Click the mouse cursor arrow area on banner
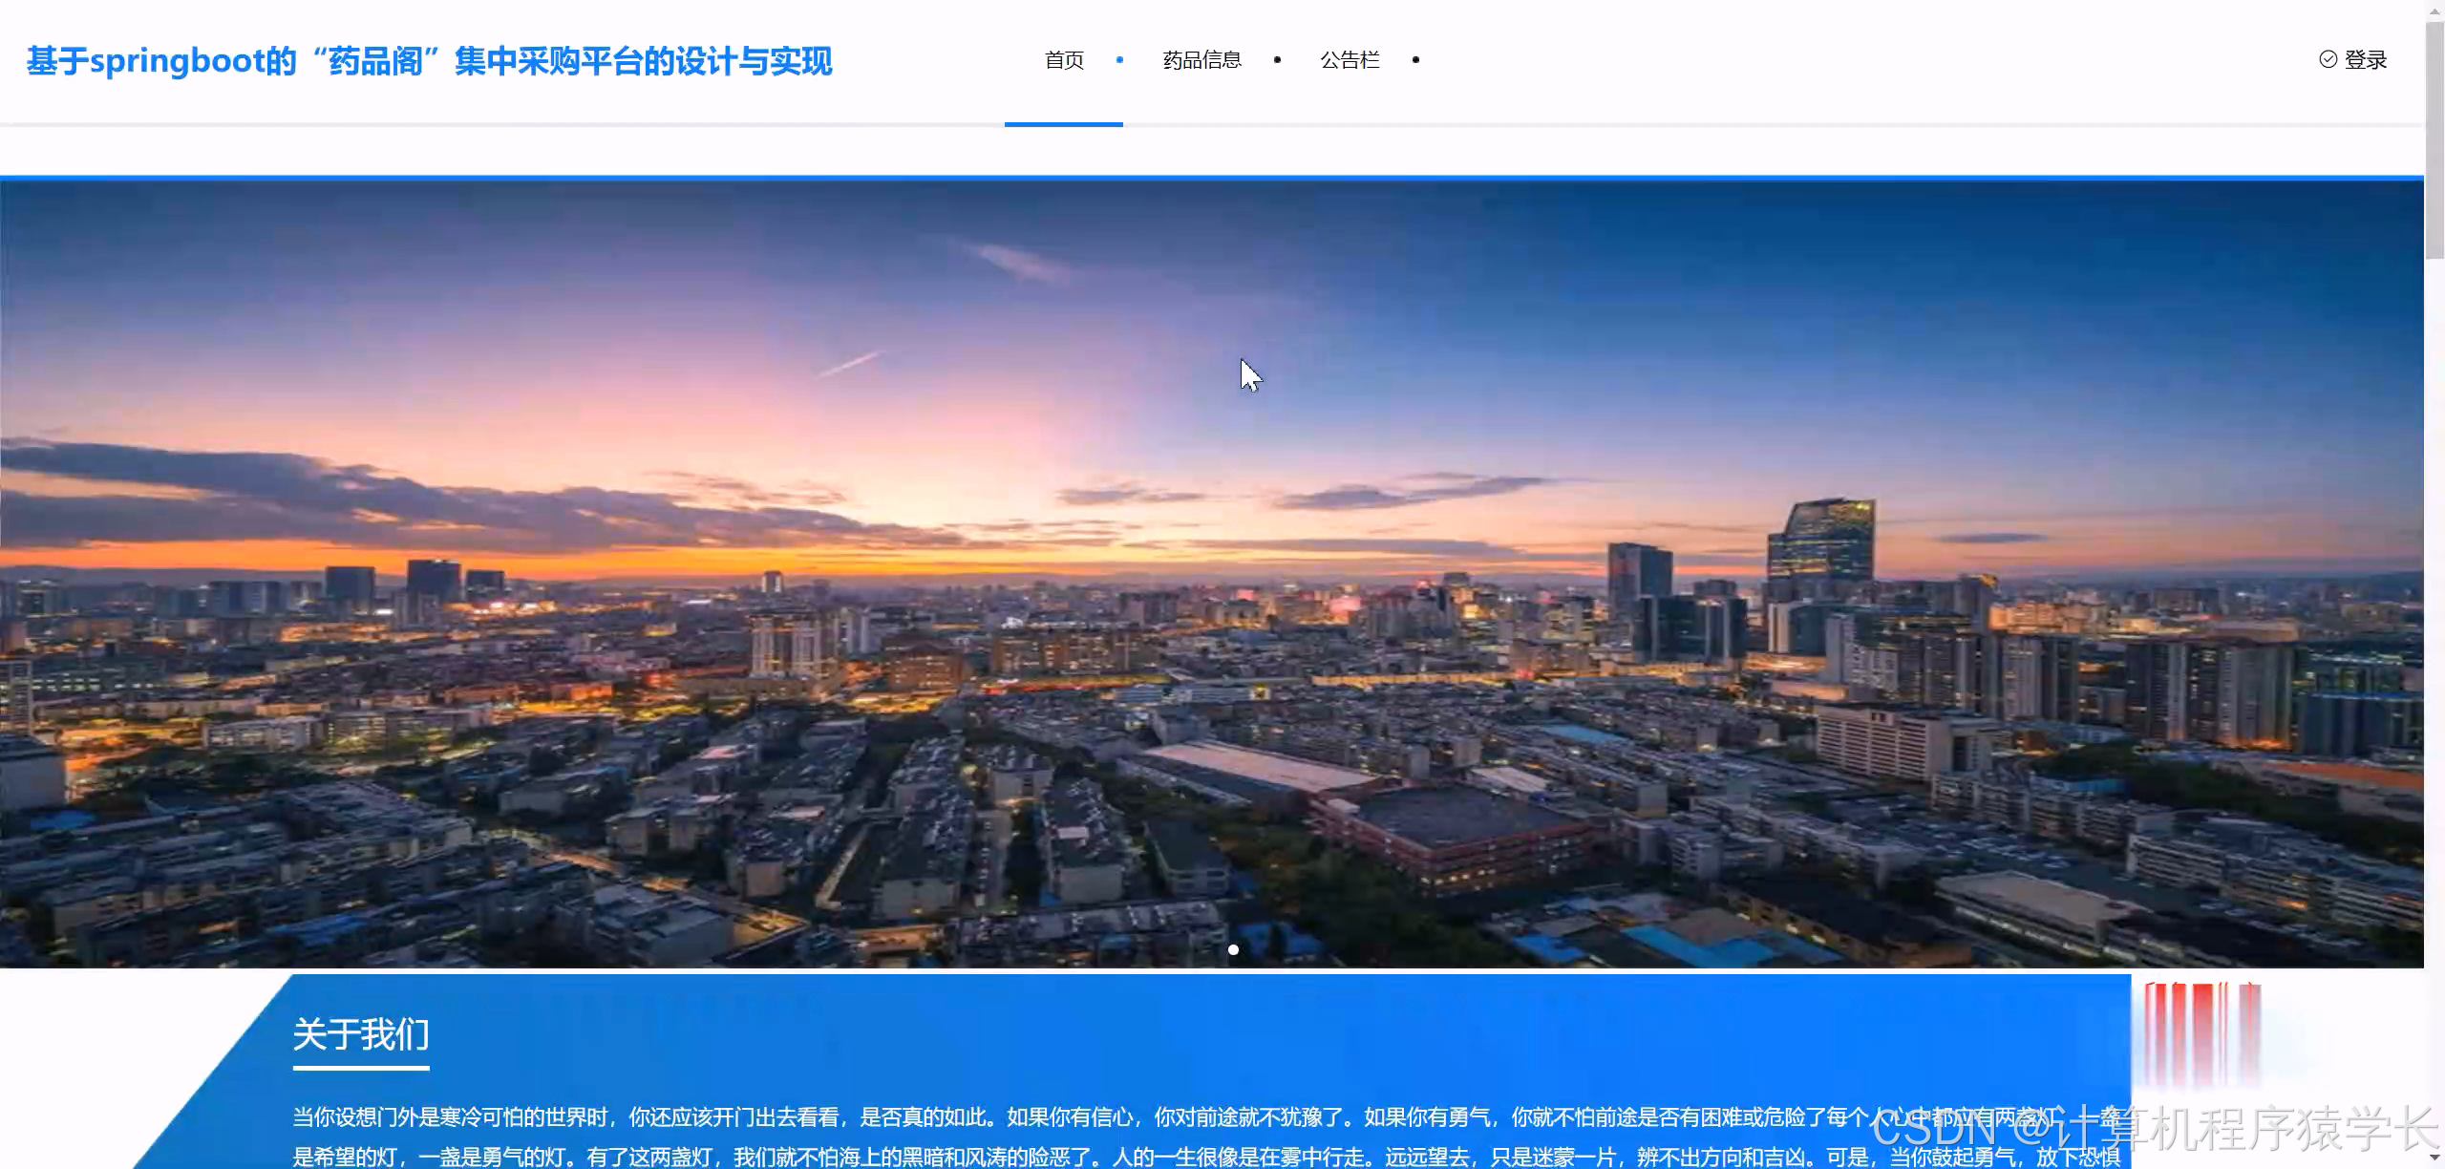 click(x=1250, y=374)
